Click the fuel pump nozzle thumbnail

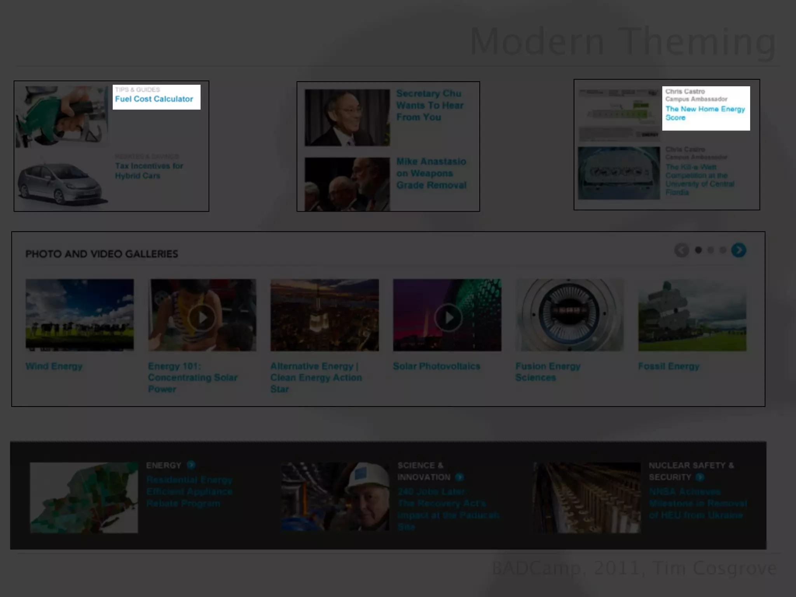tap(62, 117)
